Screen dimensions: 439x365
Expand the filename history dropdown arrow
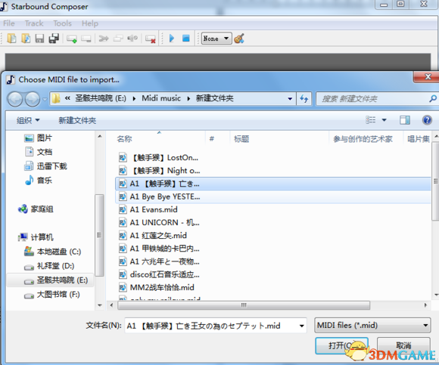pyautogui.click(x=301, y=326)
